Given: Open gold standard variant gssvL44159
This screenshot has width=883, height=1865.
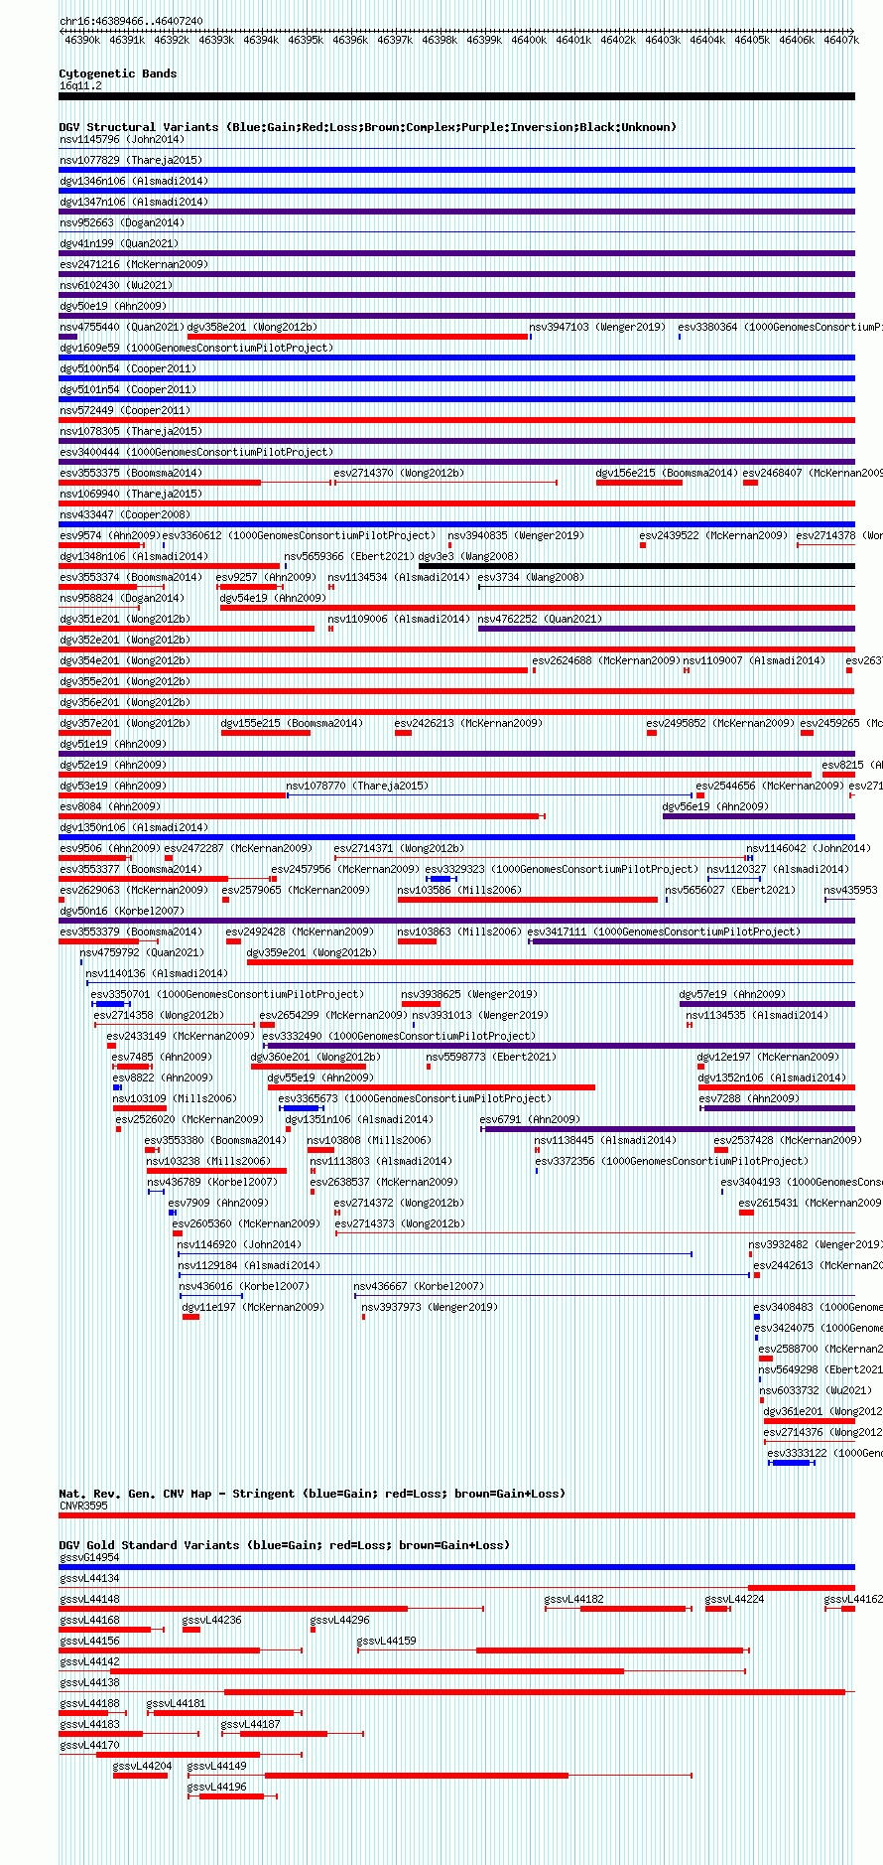Looking at the screenshot, I should pos(386,1641).
